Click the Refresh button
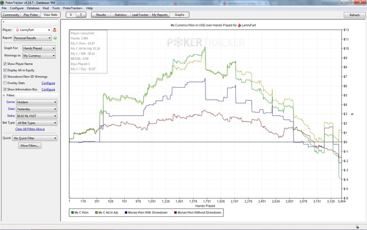The height and width of the screenshot is (230, 367). (x=354, y=15)
